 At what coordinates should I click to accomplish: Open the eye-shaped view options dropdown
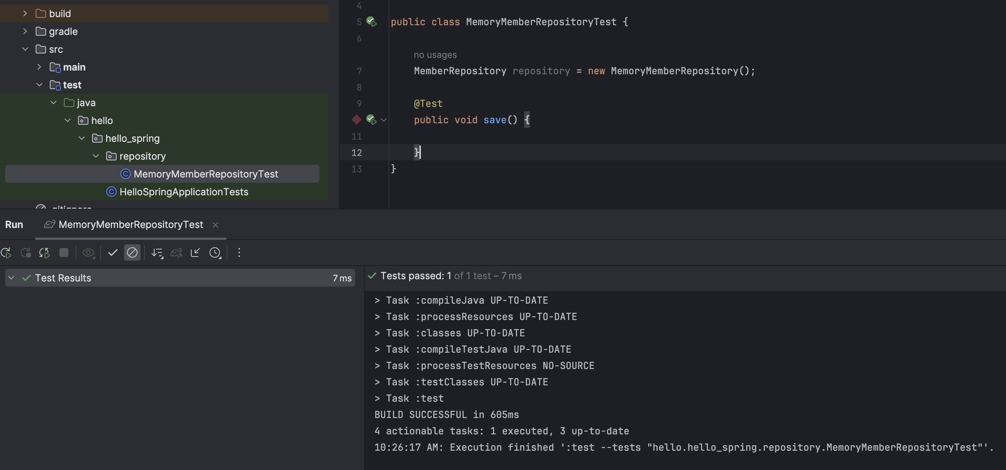(89, 253)
